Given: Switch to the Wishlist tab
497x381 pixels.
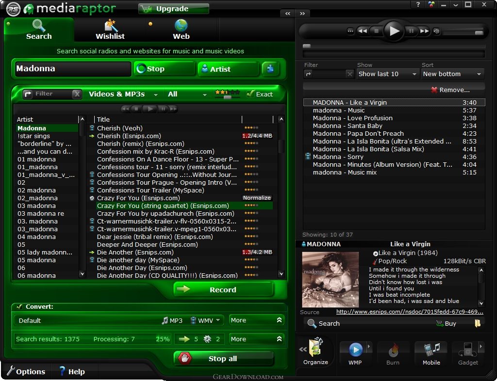Looking at the screenshot, I should click(110, 30).
